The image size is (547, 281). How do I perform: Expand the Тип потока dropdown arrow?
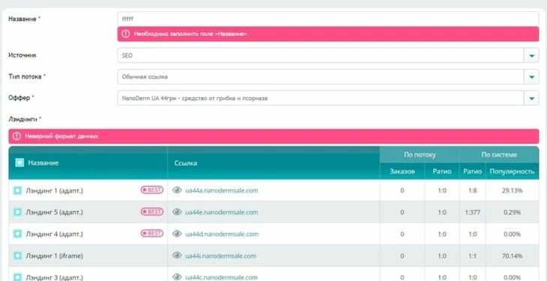[531, 76]
